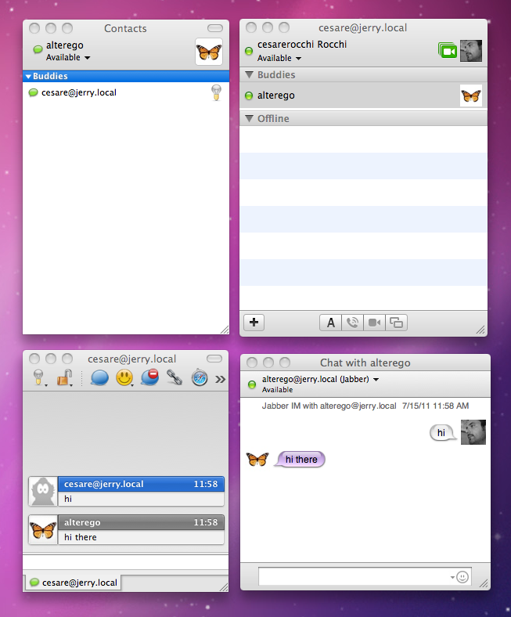511x617 pixels.
Task: Start an audio chat with the phone icon
Action: pos(352,323)
